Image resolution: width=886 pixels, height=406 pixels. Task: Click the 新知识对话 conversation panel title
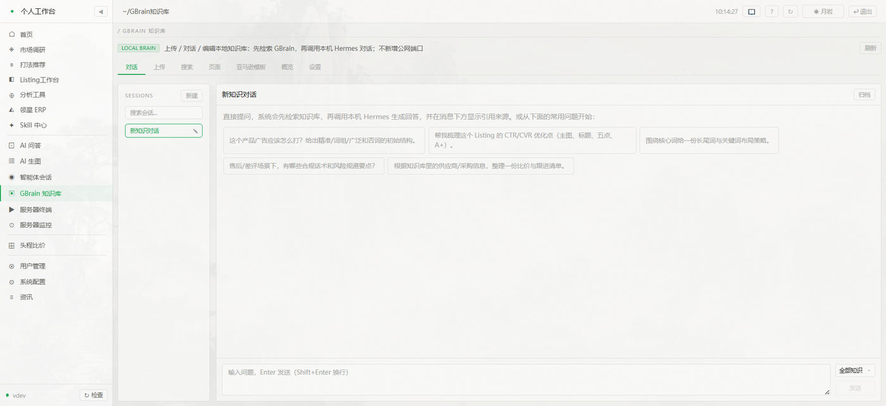[239, 94]
